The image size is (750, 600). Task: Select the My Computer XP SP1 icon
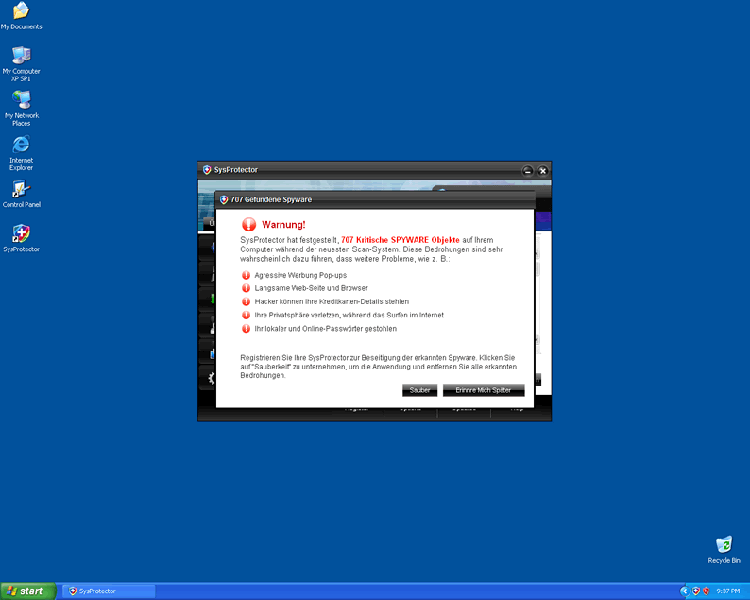click(x=21, y=56)
